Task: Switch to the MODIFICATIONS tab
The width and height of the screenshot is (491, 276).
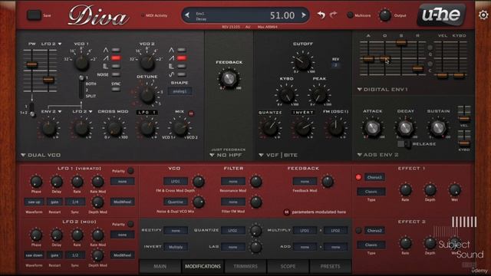Action: point(203,266)
